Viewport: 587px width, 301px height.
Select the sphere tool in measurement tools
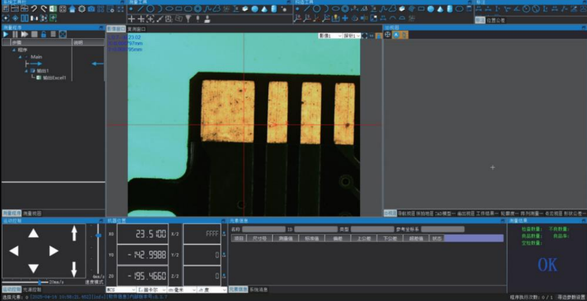255,9
